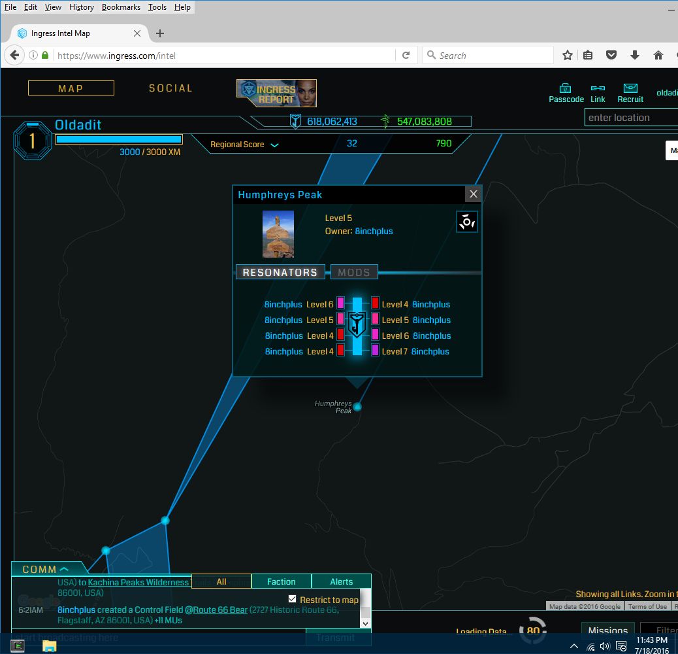Click the Level 7 purple resonator swatch
Screen dimensions: 678x654
click(375, 351)
